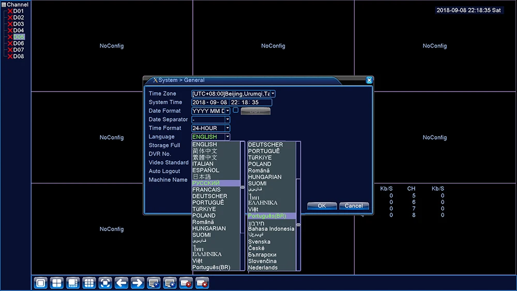Select highlighted РУССКИЙ language option
This screenshot has width=517, height=291.
tap(216, 183)
